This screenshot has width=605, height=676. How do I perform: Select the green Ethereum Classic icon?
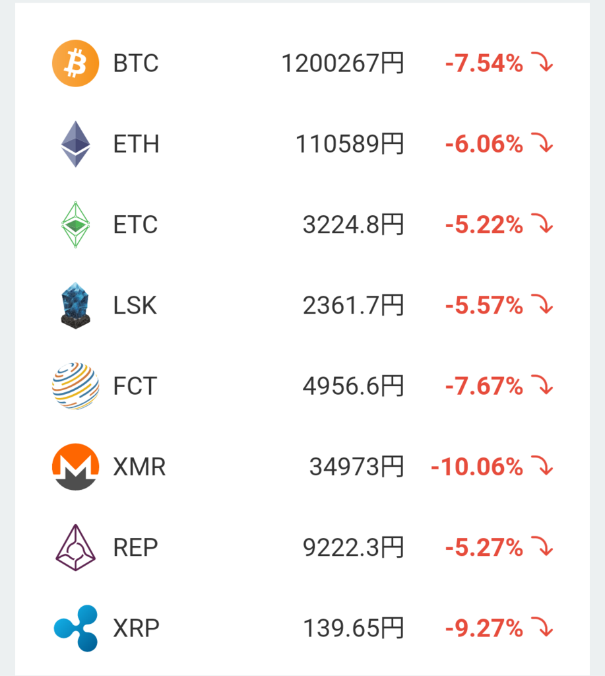75,224
